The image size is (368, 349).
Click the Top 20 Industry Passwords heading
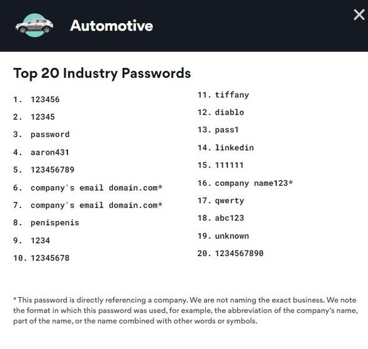[102, 74]
